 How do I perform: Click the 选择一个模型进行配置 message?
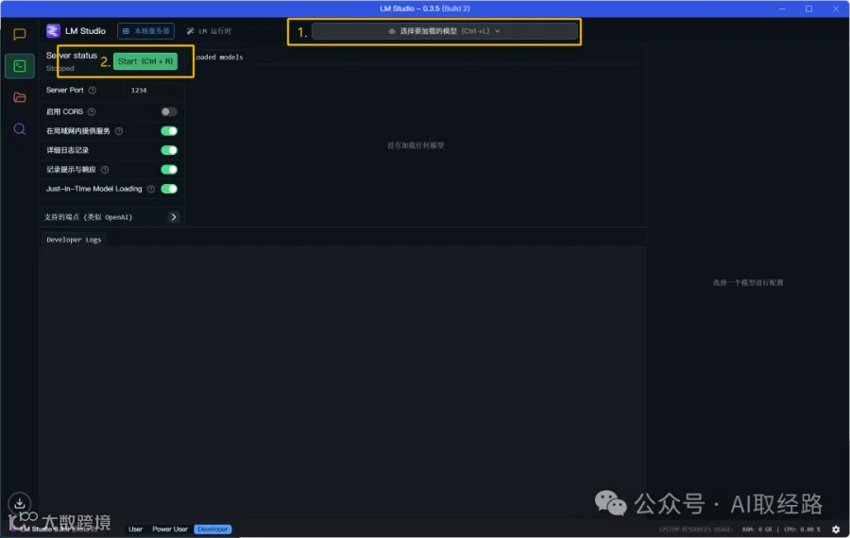pyautogui.click(x=748, y=282)
